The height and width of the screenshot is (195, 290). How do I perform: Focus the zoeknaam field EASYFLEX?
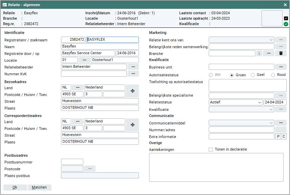[x=112, y=40]
